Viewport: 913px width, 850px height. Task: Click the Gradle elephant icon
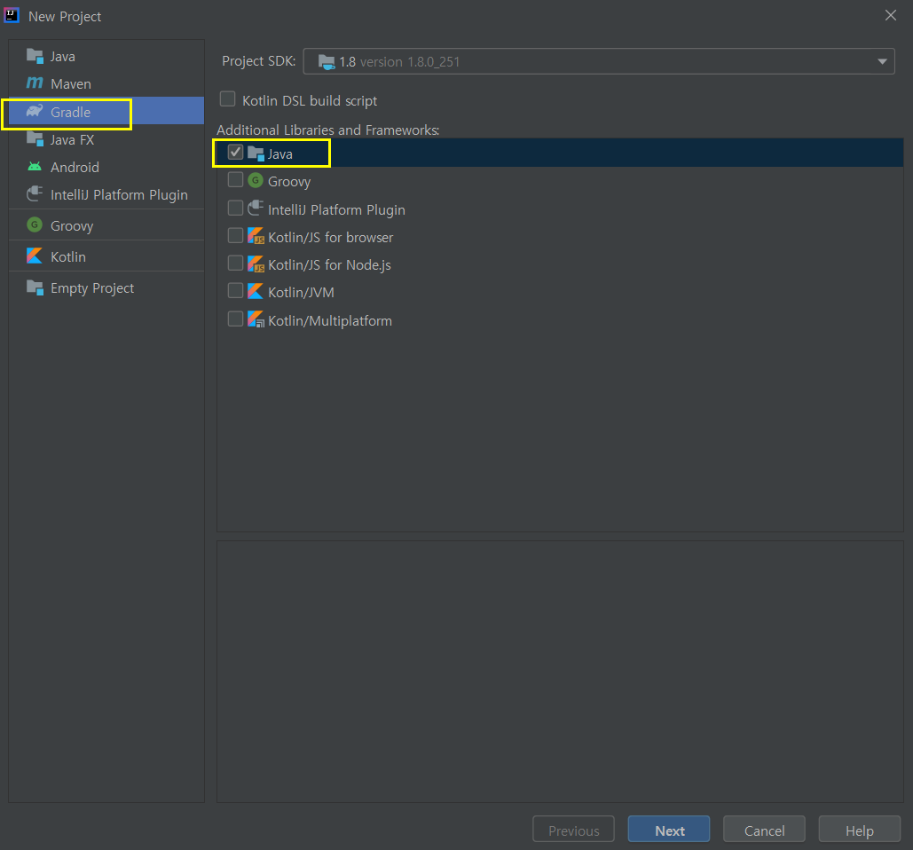pos(35,111)
